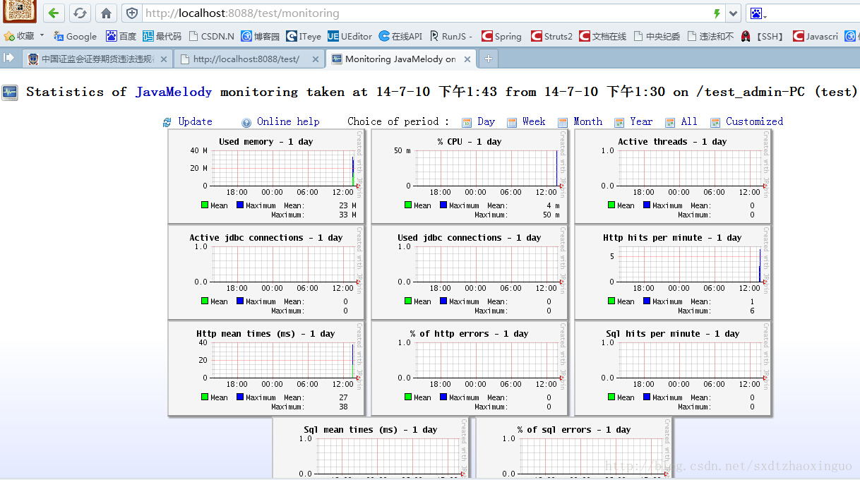
Task: Go to browser home page icon
Action: click(x=106, y=13)
